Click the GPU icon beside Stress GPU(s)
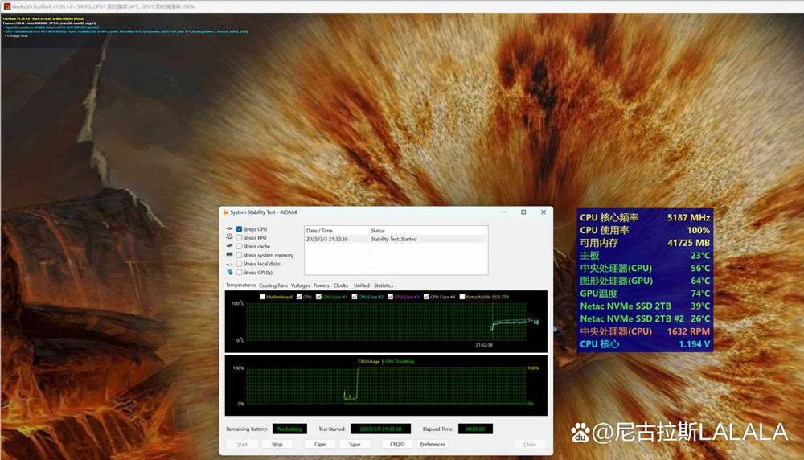The image size is (804, 460). pos(230,273)
